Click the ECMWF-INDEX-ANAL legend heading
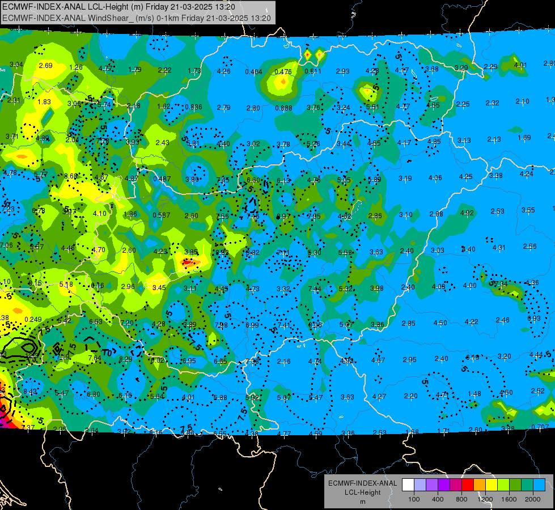Screen dimensions: 555x510 tap(363, 483)
